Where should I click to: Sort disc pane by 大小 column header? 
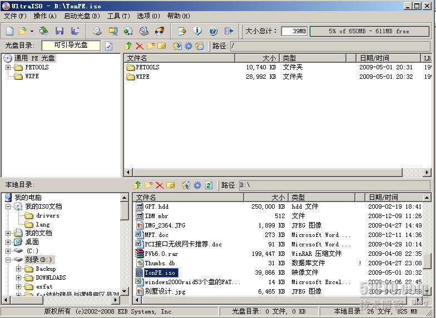point(257,58)
